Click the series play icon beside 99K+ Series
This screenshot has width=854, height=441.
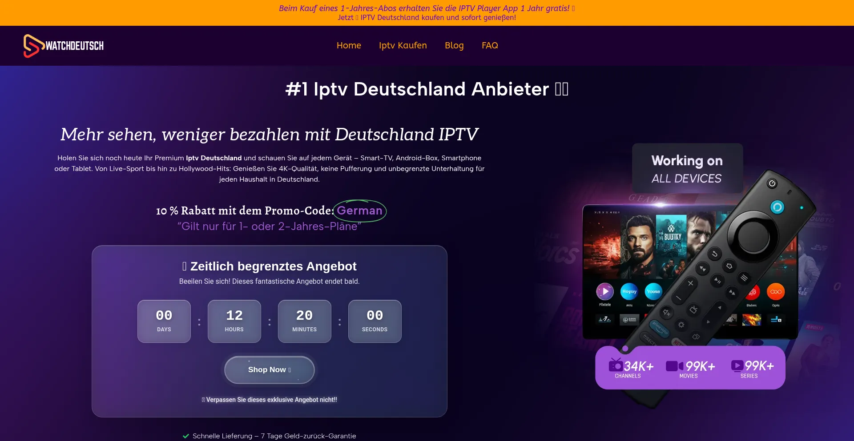(x=737, y=366)
